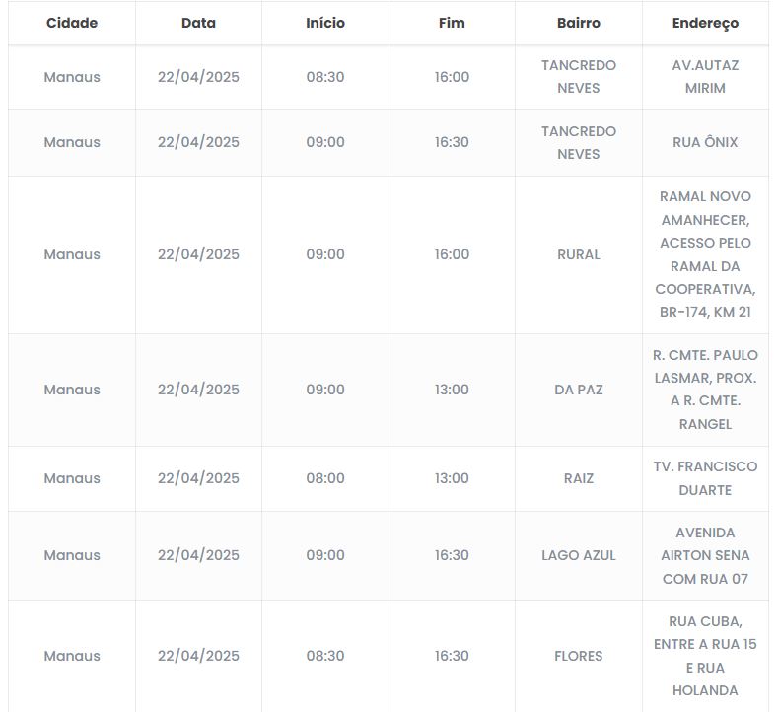Screen dimensions: 778x712
Task: Select the AV.AUTAZ MIRIM address cell
Action: coord(705,77)
